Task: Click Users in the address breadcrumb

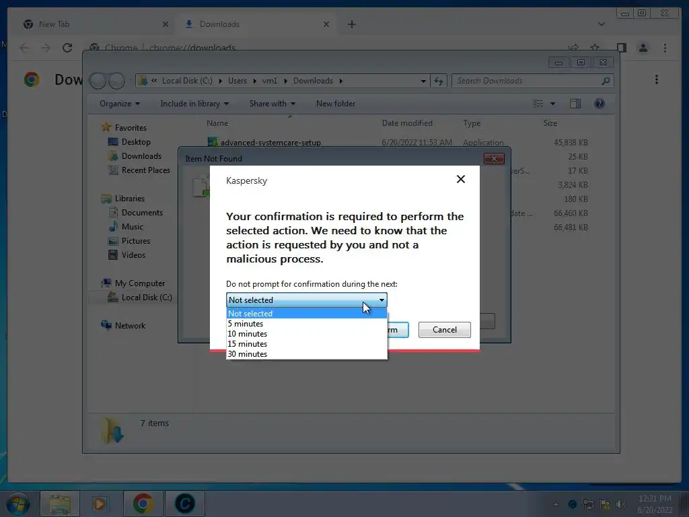Action: click(238, 81)
